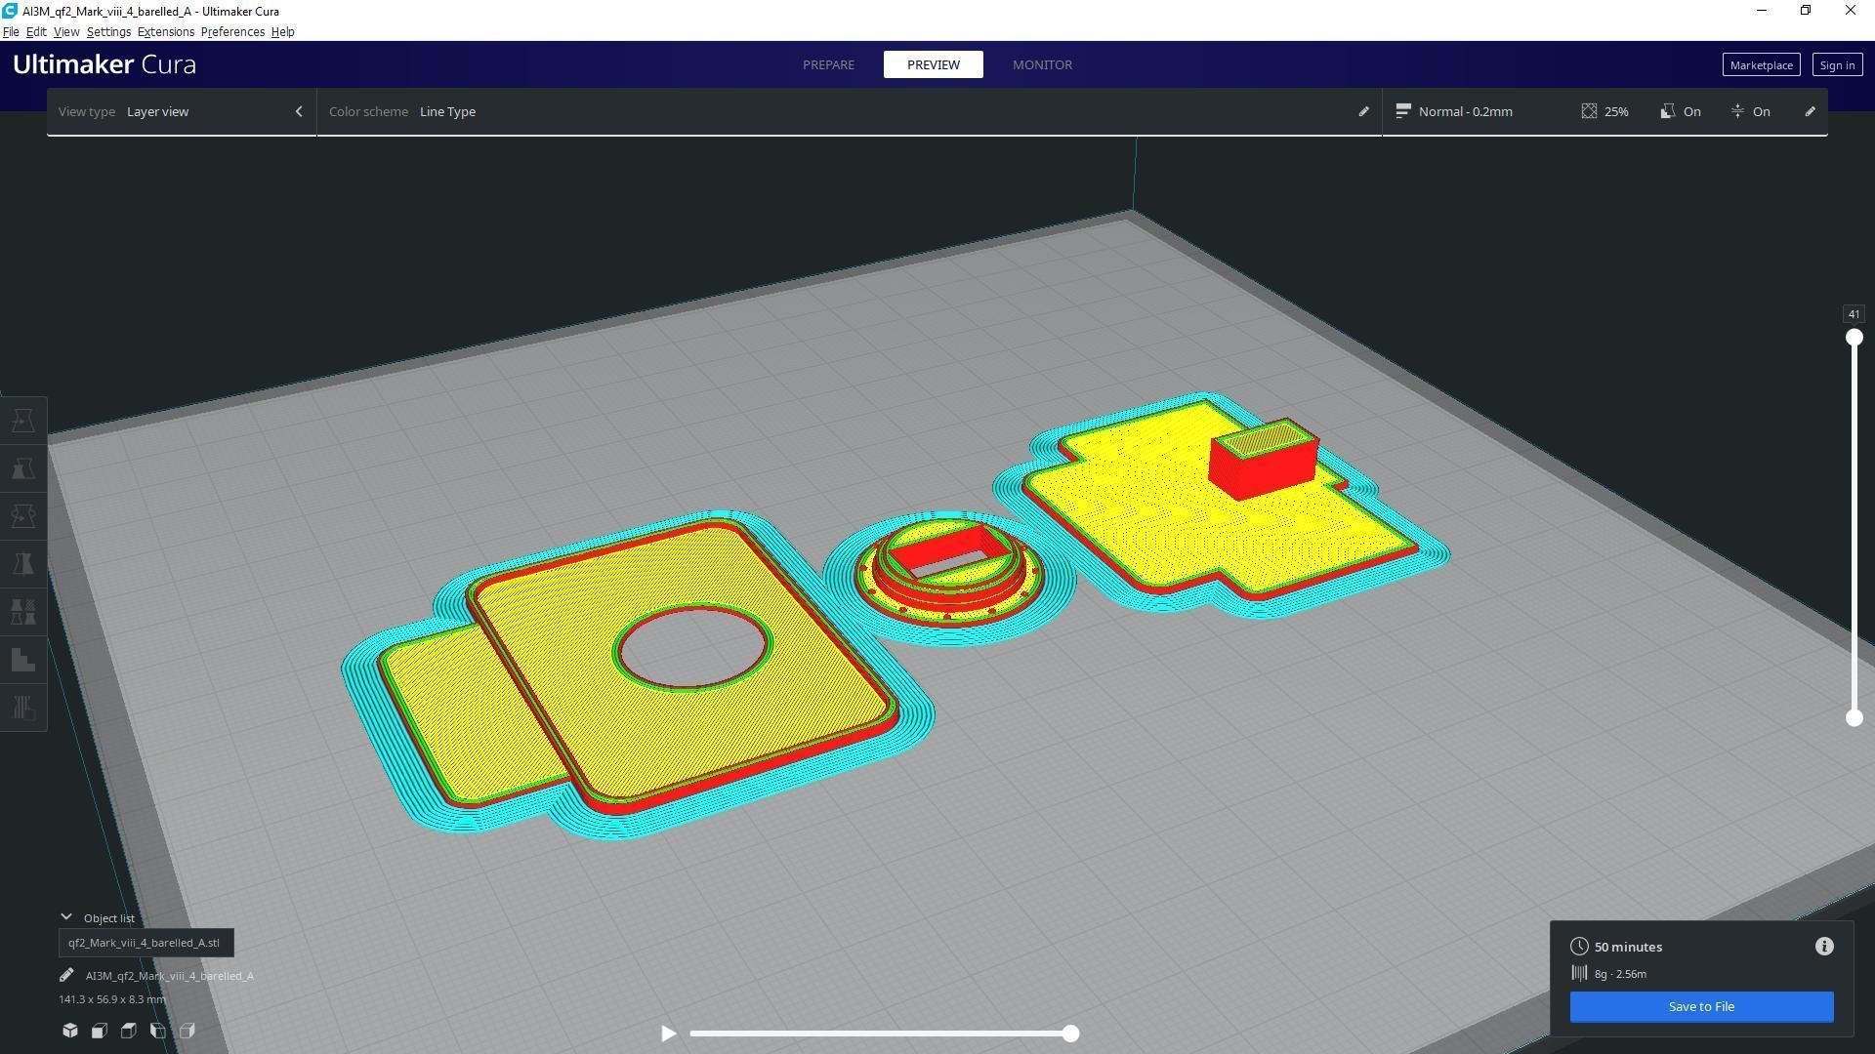Click the print time info icon
Viewport: 1875px width, 1054px height.
point(1824,947)
